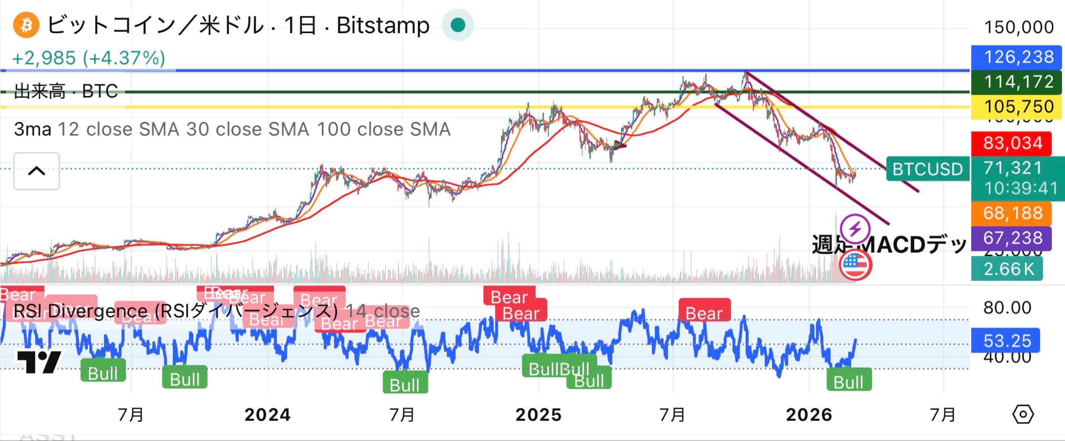Open chart settings hexagon icon

tap(1023, 414)
